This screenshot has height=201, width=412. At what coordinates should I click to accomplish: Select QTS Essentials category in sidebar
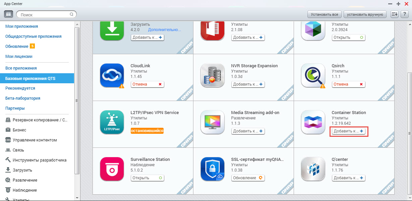(37, 79)
